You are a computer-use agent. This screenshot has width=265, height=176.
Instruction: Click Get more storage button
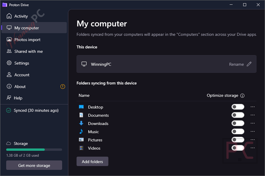tap(34, 165)
